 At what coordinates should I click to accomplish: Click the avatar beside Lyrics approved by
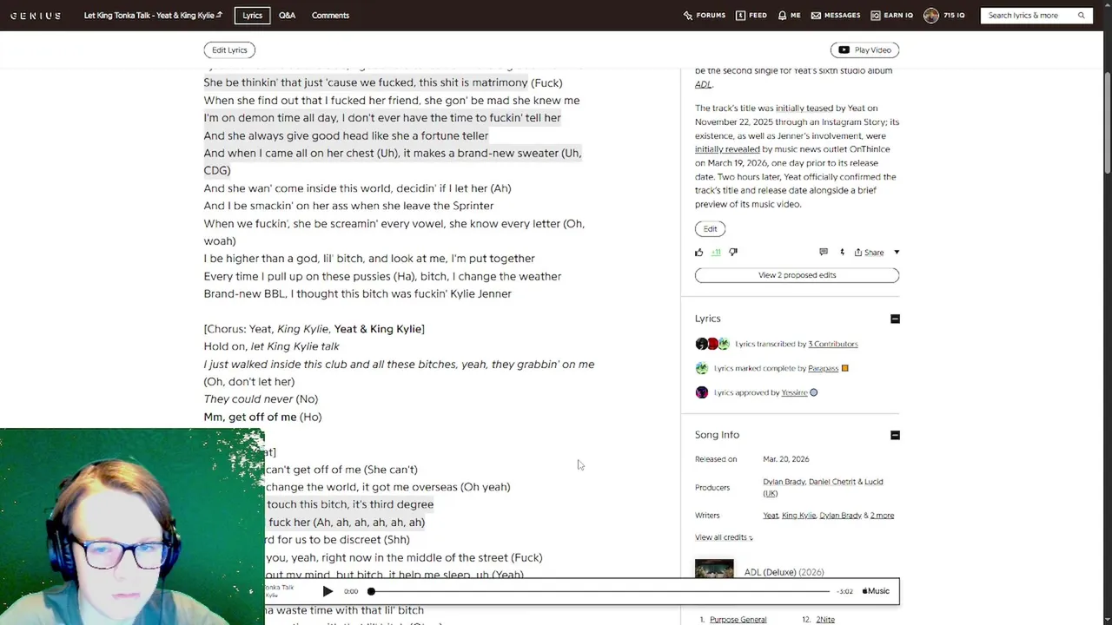click(702, 392)
